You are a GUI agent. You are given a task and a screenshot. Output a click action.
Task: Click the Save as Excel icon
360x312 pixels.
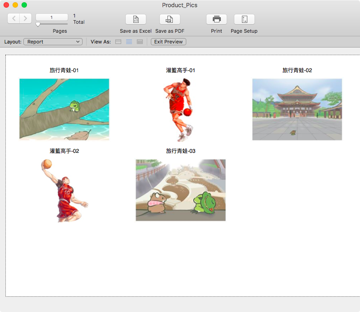tap(136, 19)
